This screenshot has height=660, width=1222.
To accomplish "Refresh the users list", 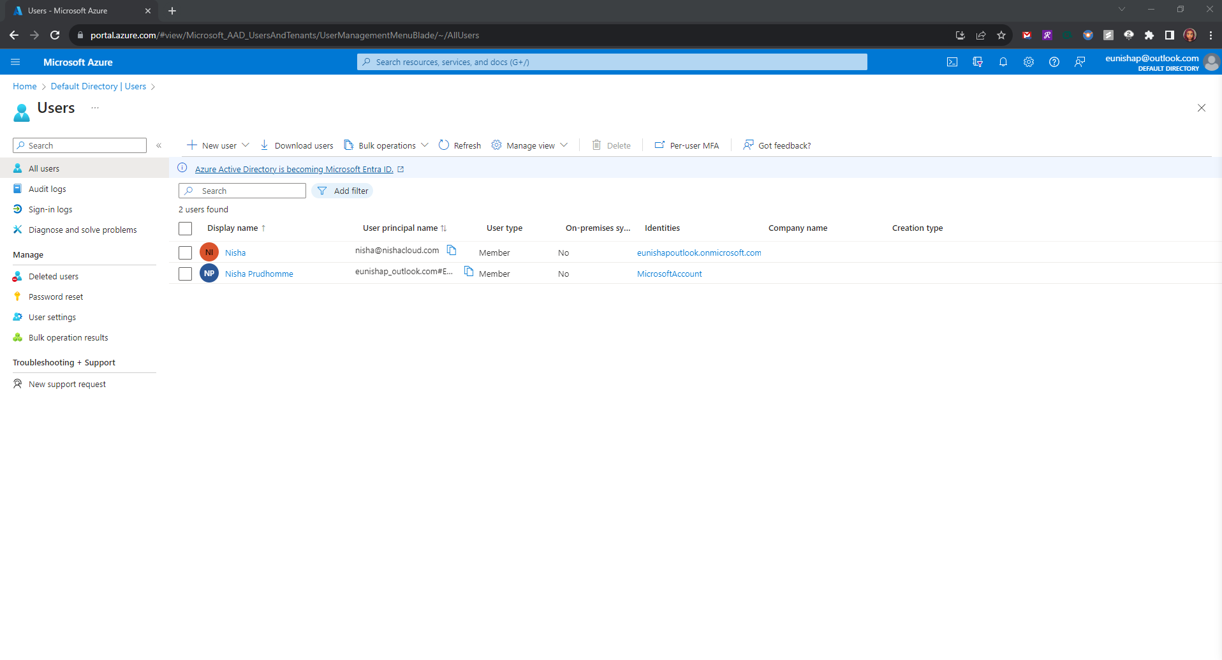I will click(459, 145).
